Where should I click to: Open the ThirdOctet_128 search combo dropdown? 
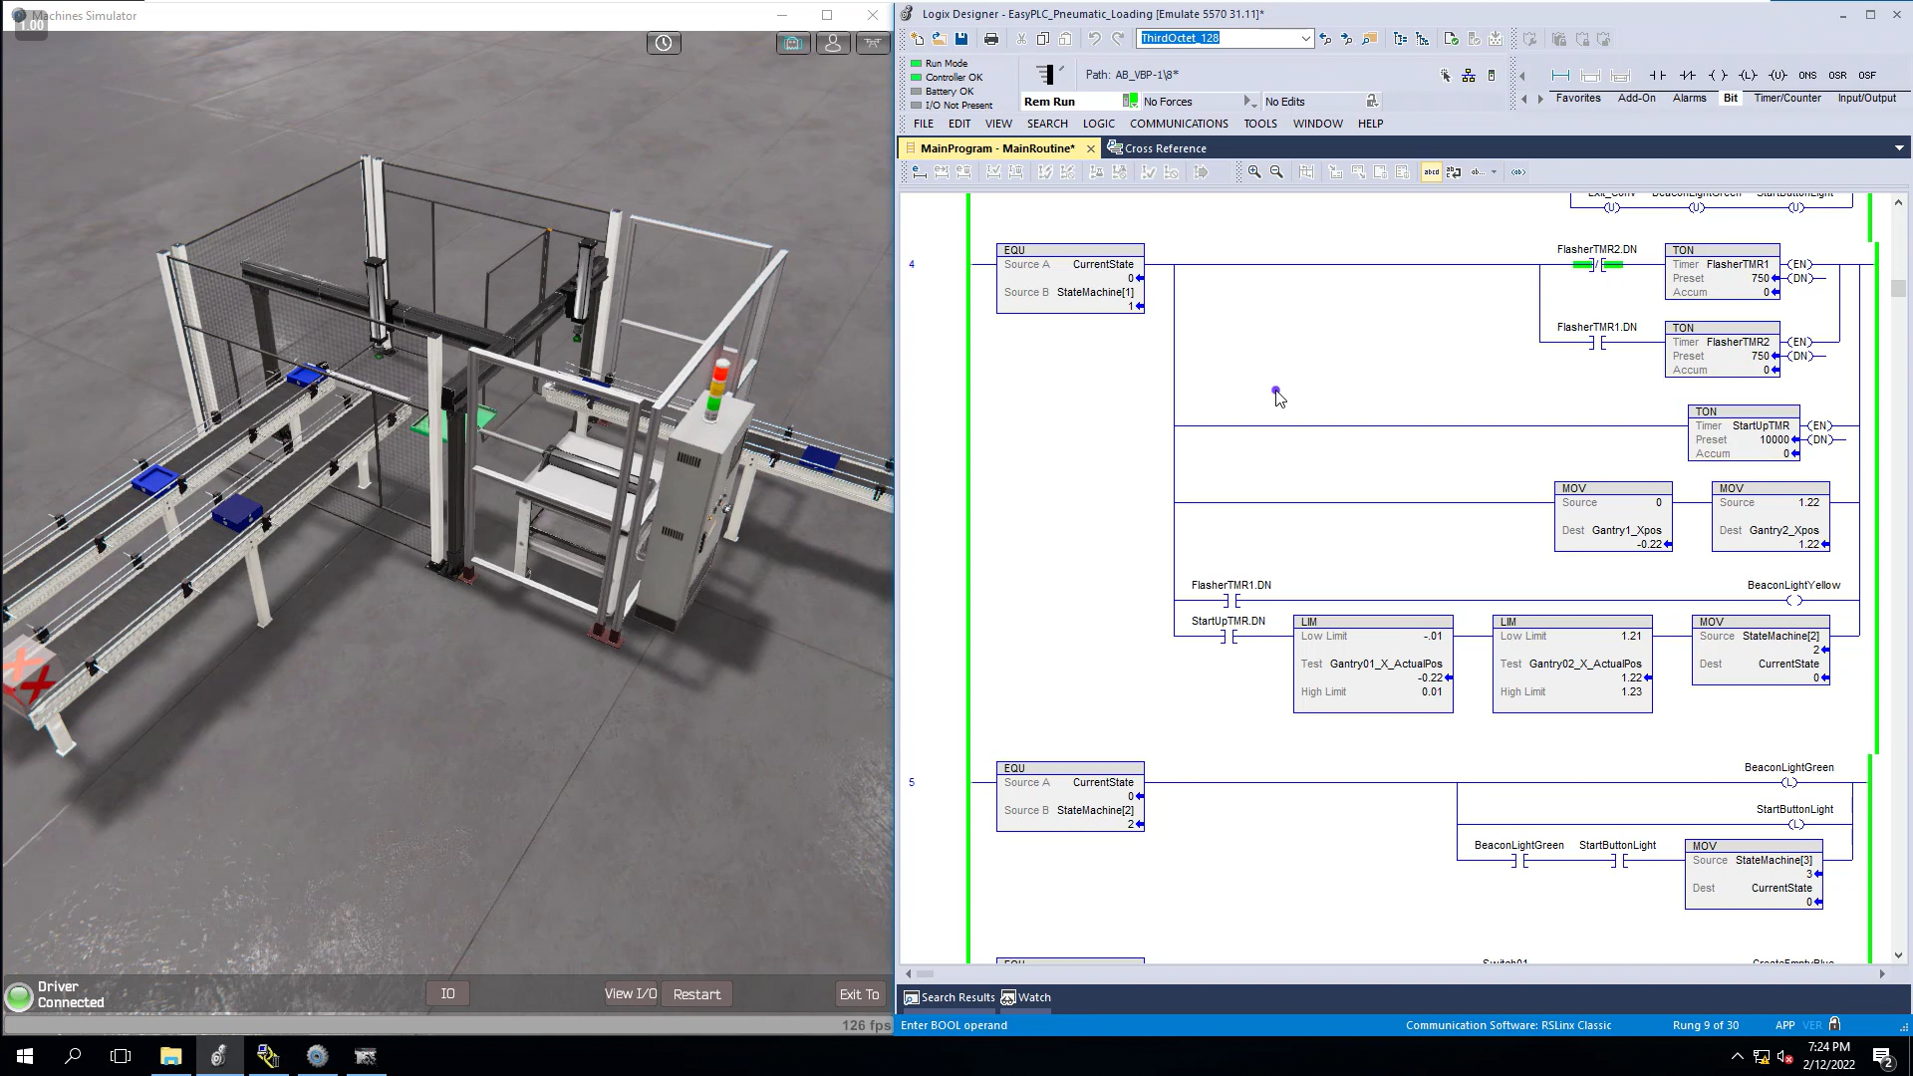1305,39
